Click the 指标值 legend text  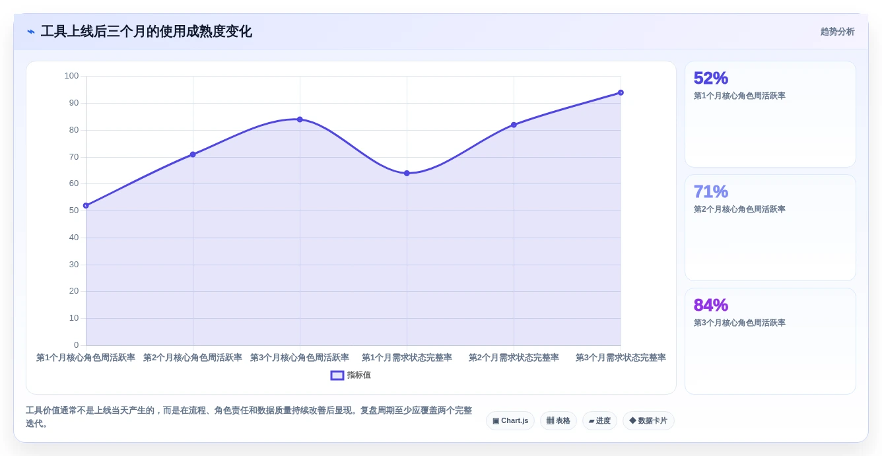tap(359, 375)
